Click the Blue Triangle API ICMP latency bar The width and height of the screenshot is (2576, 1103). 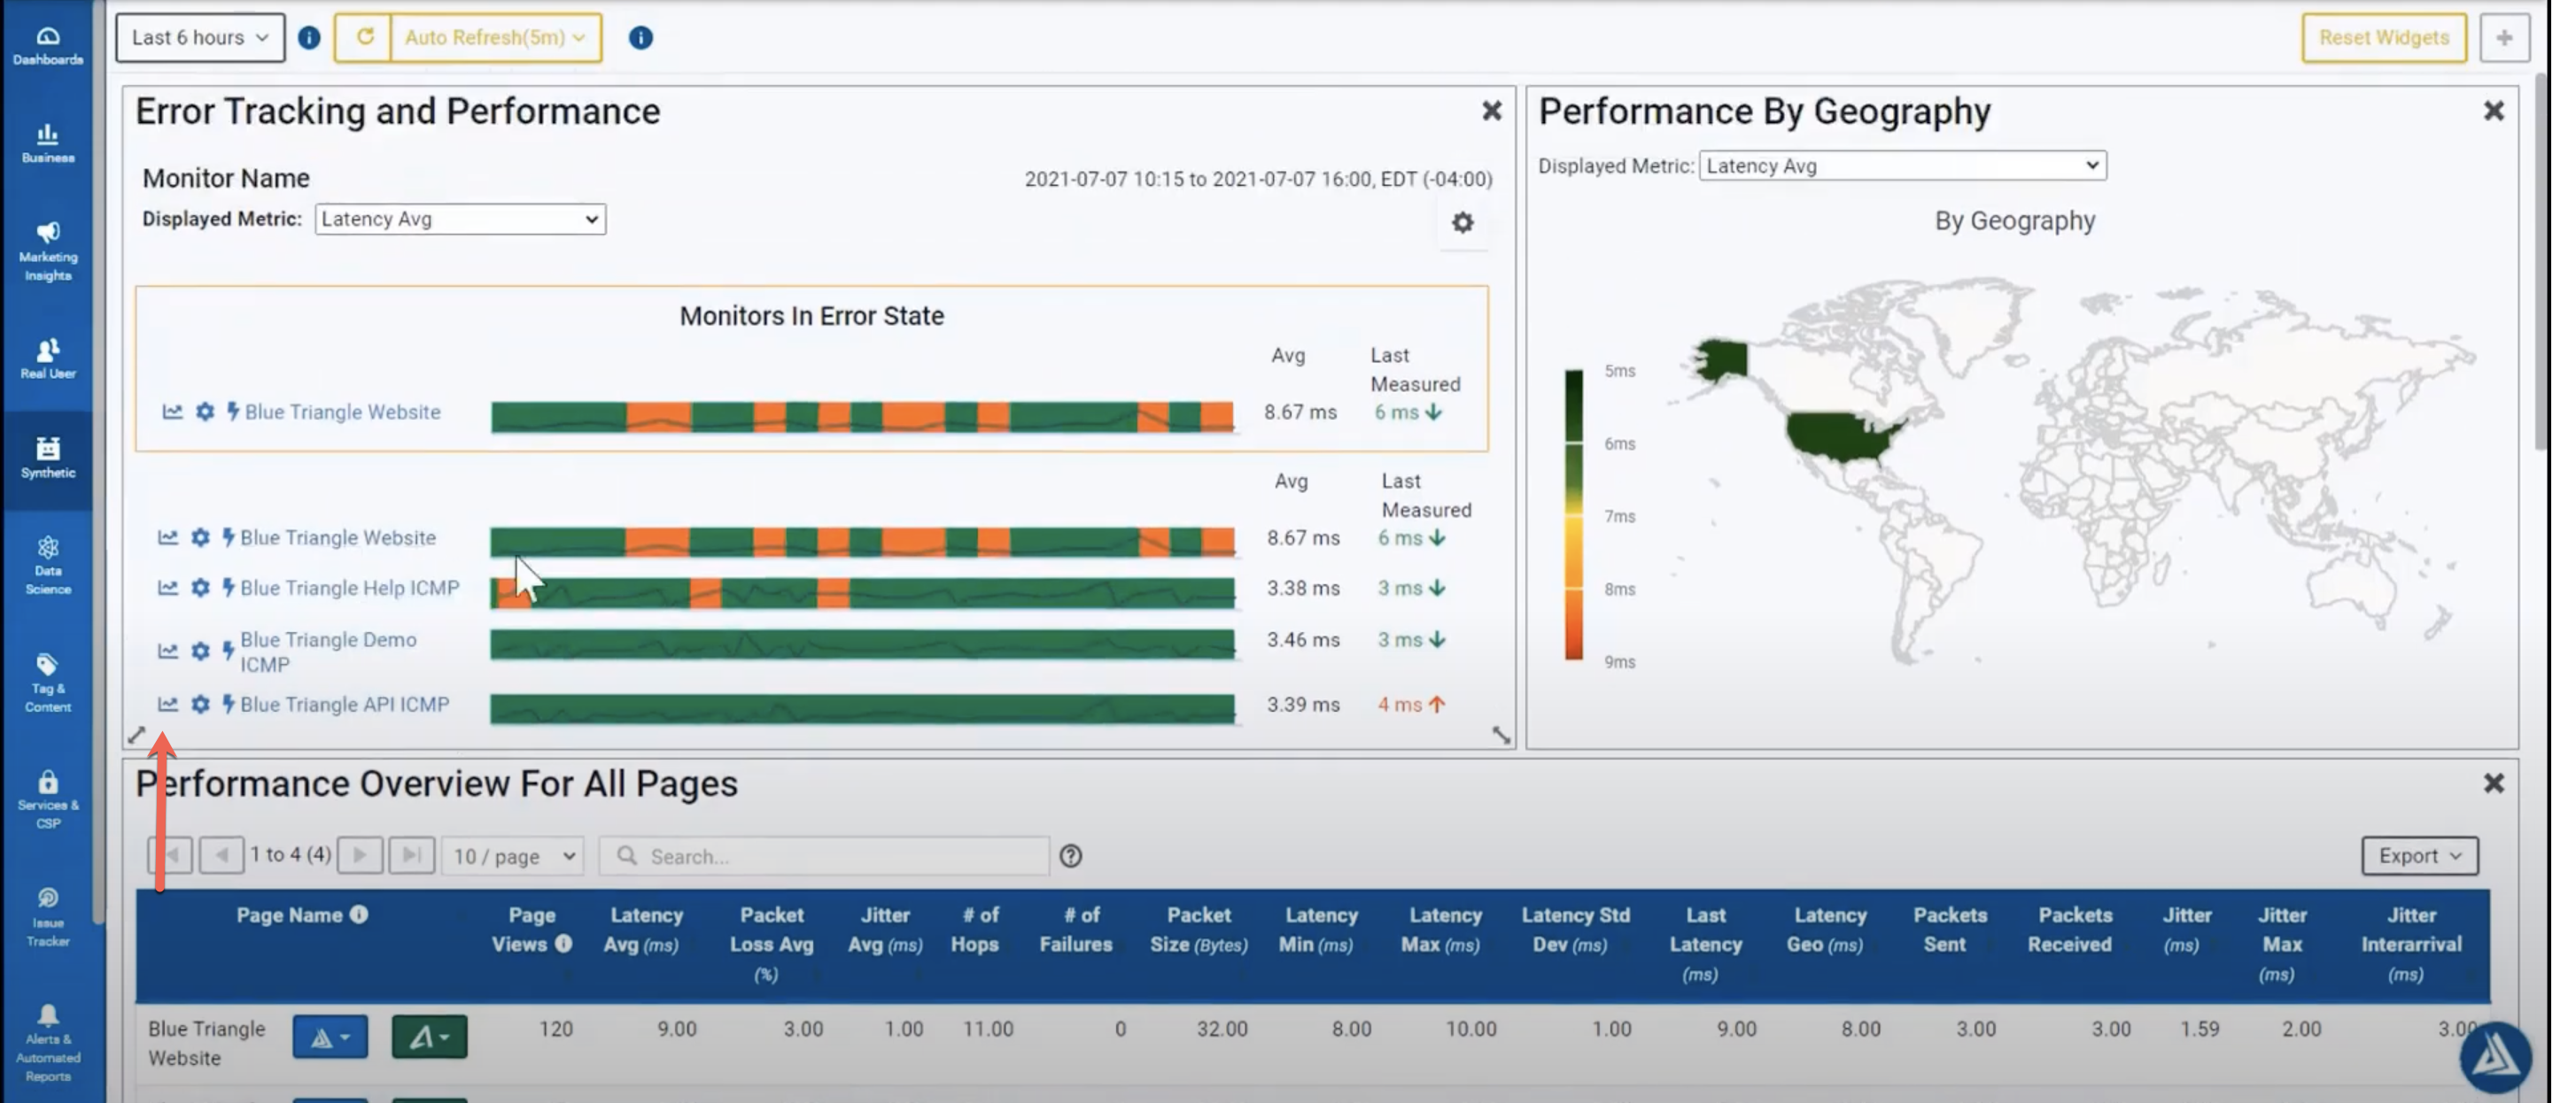click(x=862, y=708)
